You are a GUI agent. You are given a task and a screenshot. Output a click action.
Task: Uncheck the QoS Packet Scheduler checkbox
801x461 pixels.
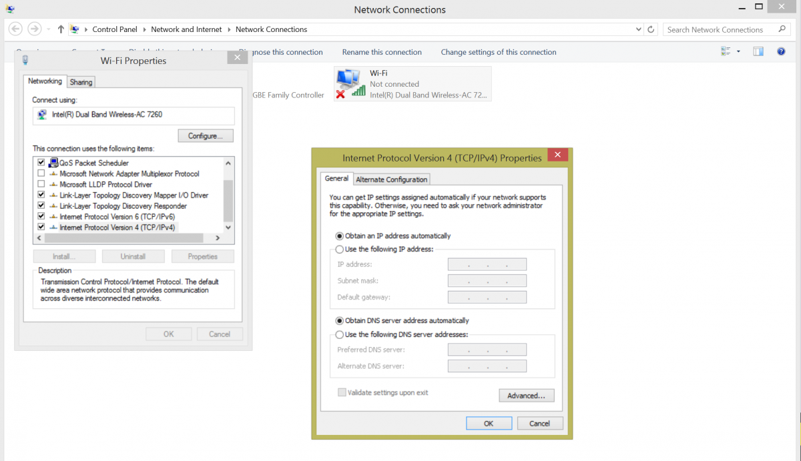point(41,163)
